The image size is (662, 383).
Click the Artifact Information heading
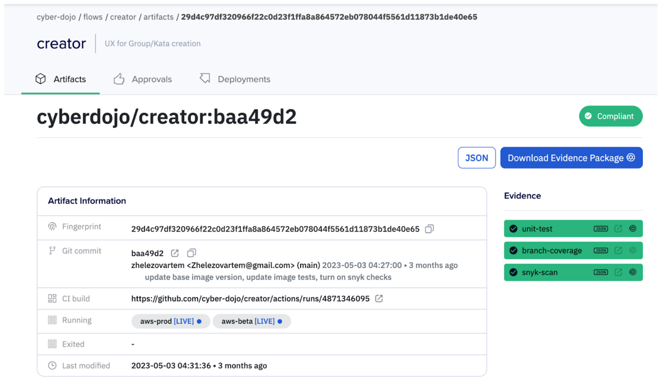tap(87, 201)
